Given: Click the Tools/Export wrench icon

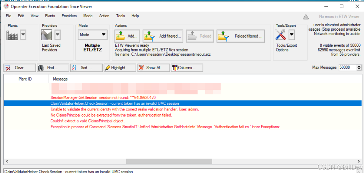Looking at the screenshot, I should [281, 35].
